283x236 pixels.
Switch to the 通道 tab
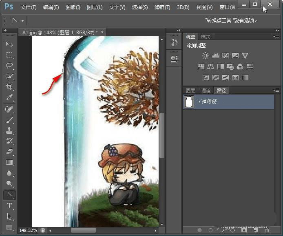(x=206, y=90)
